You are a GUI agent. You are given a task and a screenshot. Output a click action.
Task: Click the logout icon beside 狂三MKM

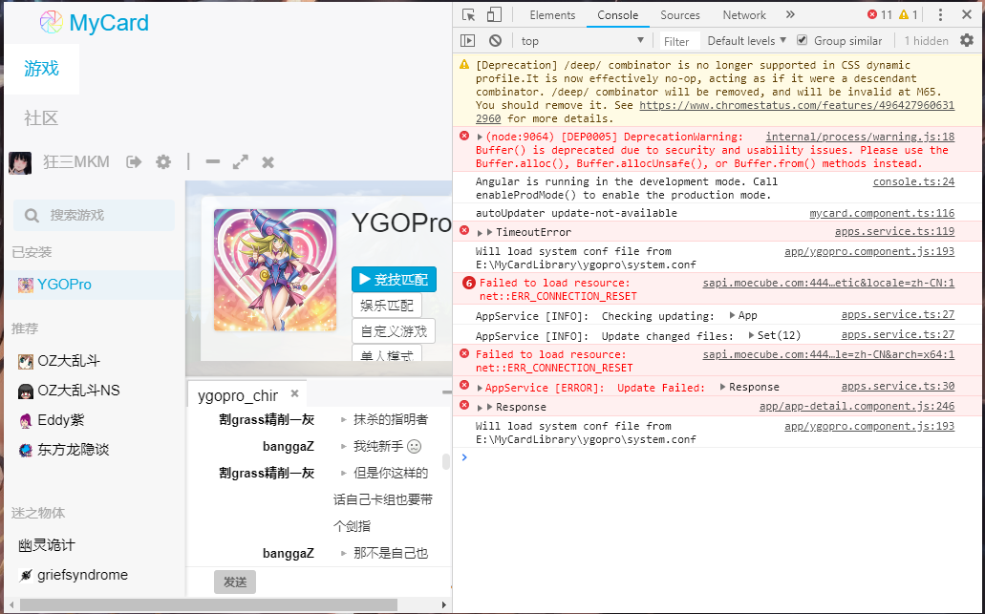(x=134, y=162)
